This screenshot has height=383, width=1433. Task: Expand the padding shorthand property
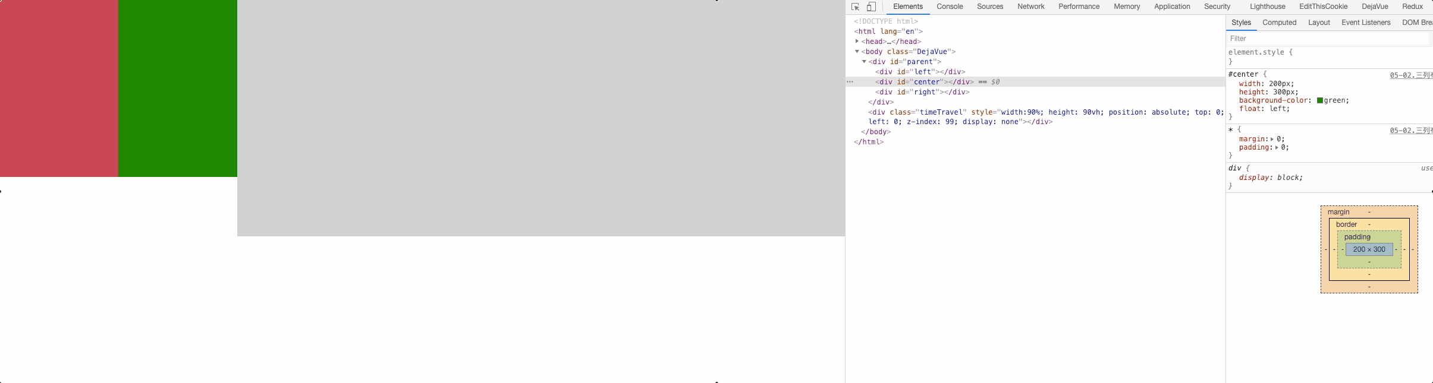1277,148
